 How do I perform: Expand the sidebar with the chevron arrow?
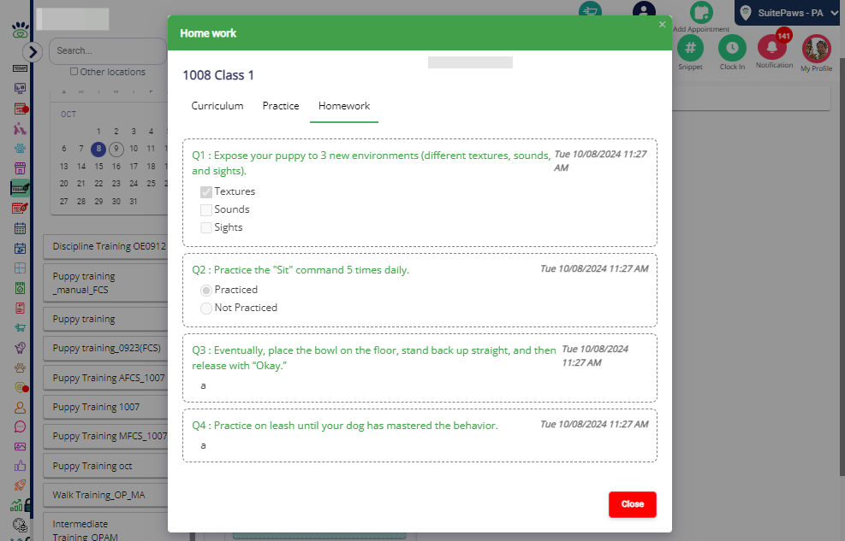pos(33,51)
